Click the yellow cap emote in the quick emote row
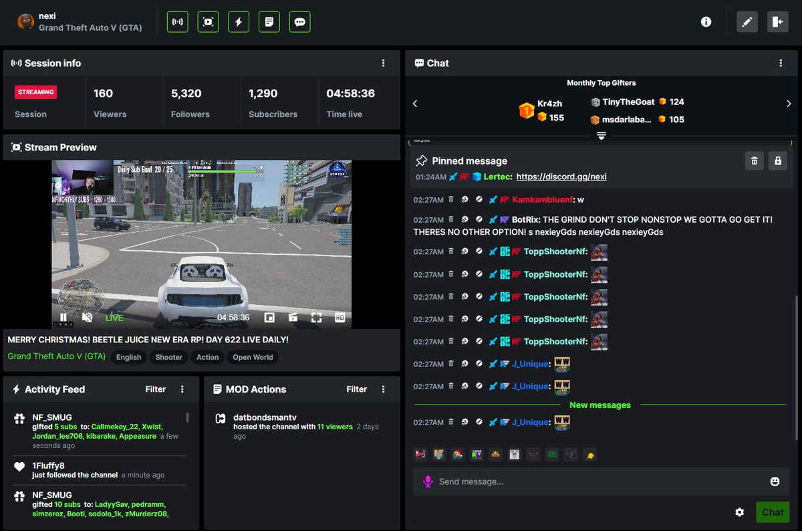This screenshot has height=531, width=802. (590, 455)
